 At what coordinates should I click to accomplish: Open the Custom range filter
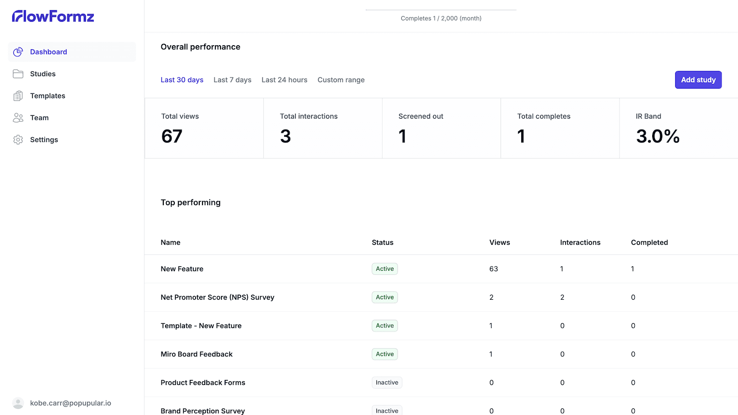(x=341, y=80)
